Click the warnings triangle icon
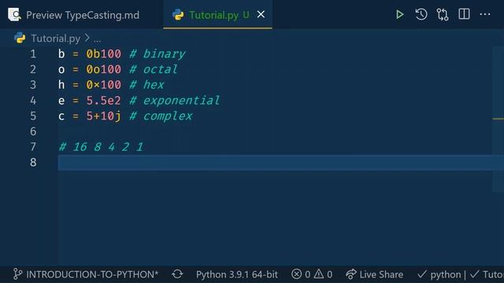504x283 pixels. click(x=319, y=274)
